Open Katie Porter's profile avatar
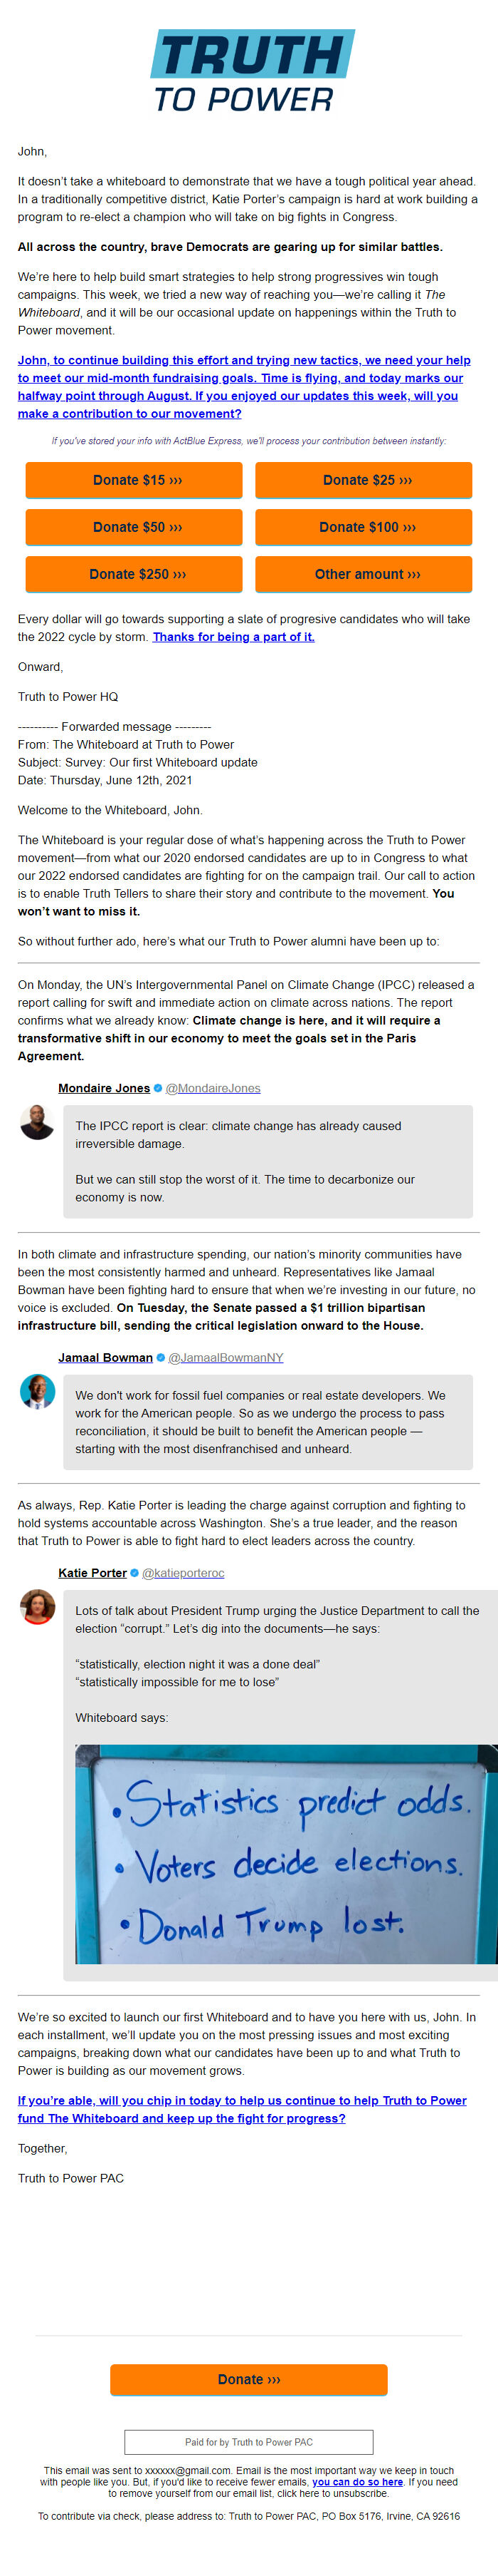The image size is (498, 2576). [37, 1607]
